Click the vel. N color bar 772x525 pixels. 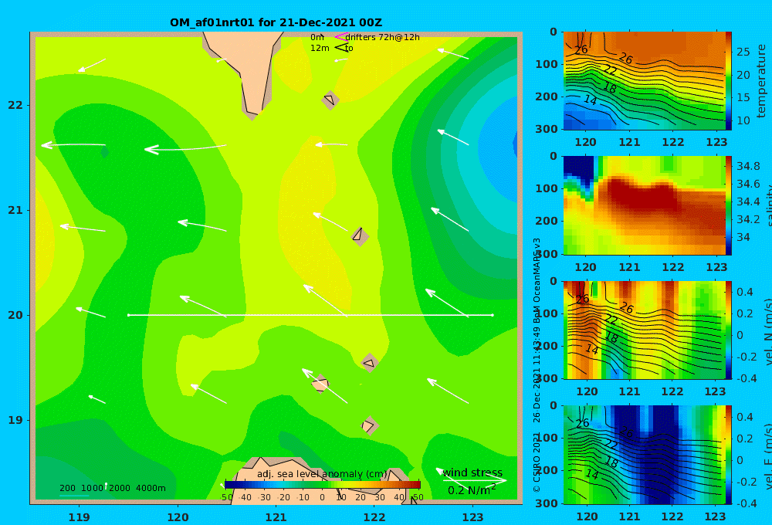pos(728,330)
